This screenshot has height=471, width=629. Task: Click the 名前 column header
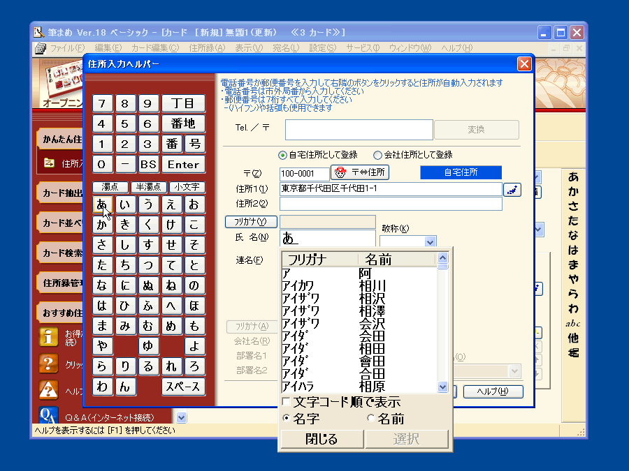pos(396,260)
